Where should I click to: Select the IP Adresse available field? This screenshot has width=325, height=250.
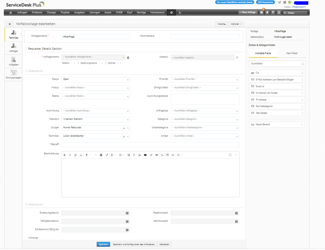pos(277,100)
